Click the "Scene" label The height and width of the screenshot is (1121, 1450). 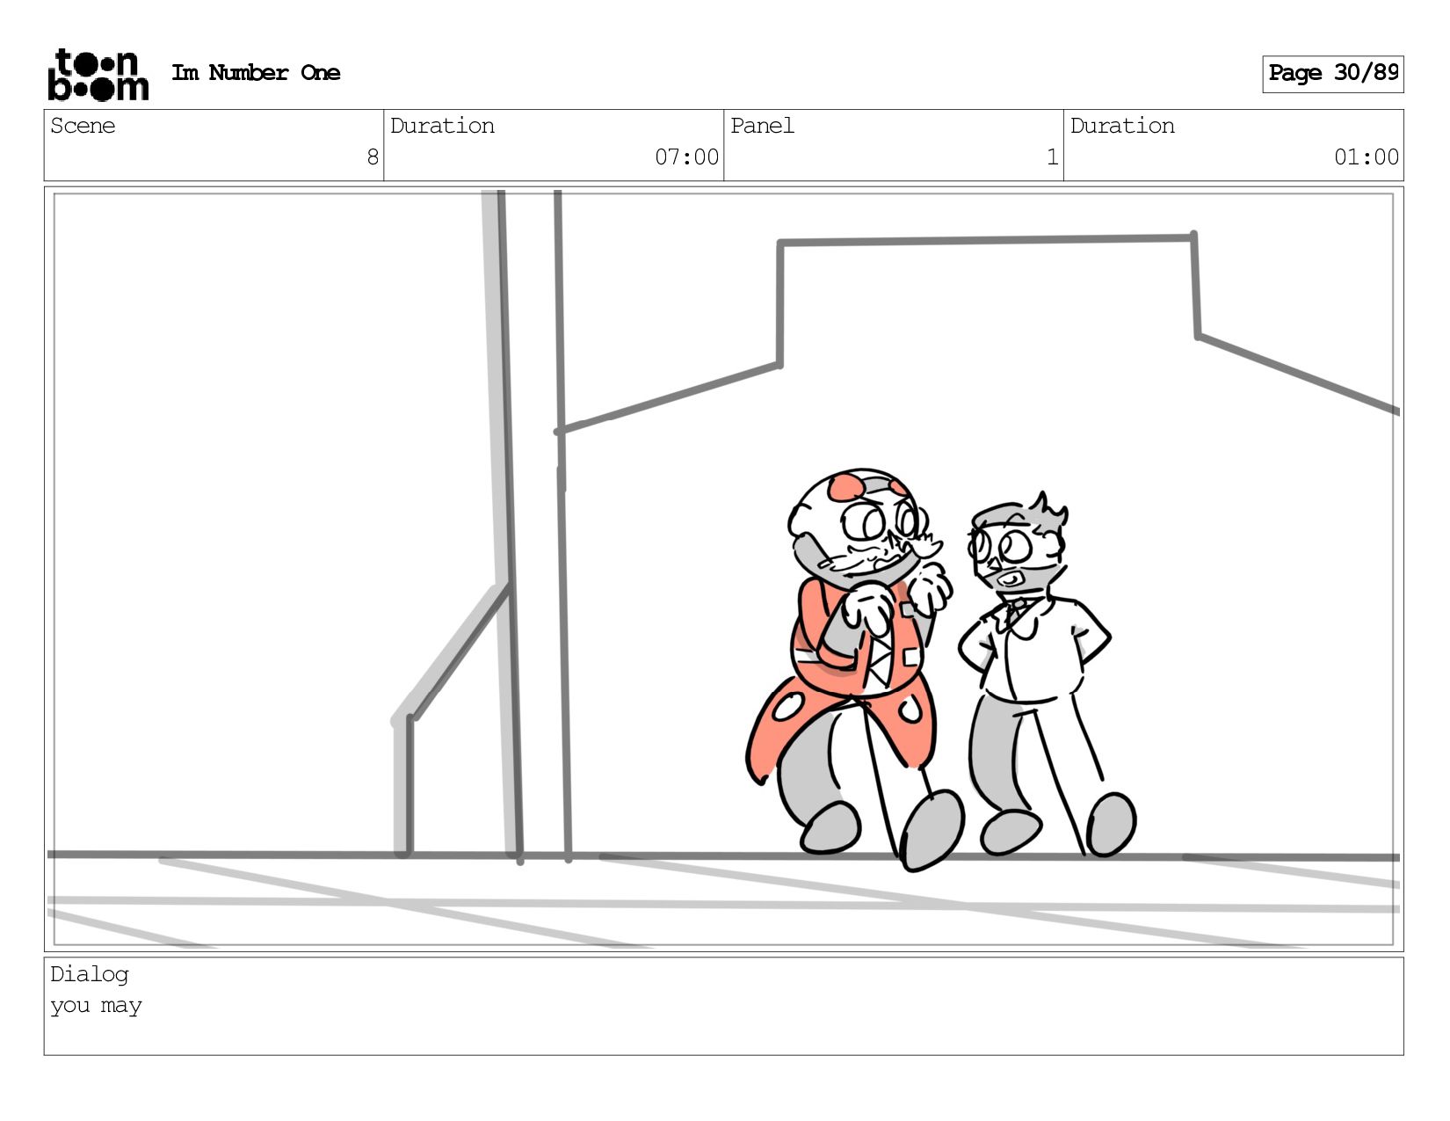tap(83, 126)
